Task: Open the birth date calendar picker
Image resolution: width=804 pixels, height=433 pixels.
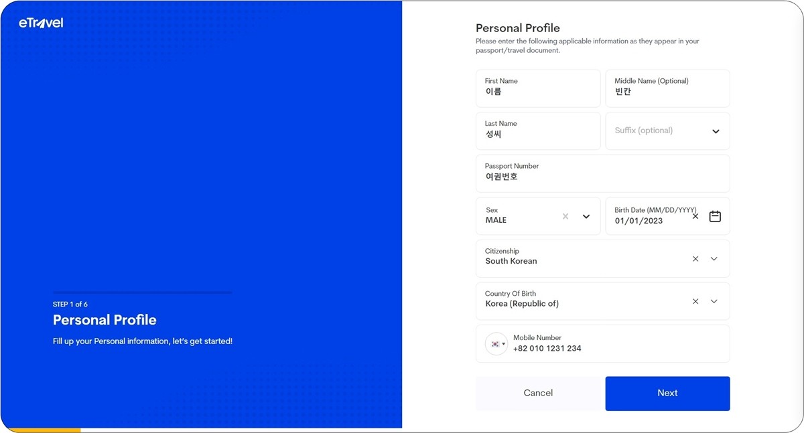Action: [715, 216]
